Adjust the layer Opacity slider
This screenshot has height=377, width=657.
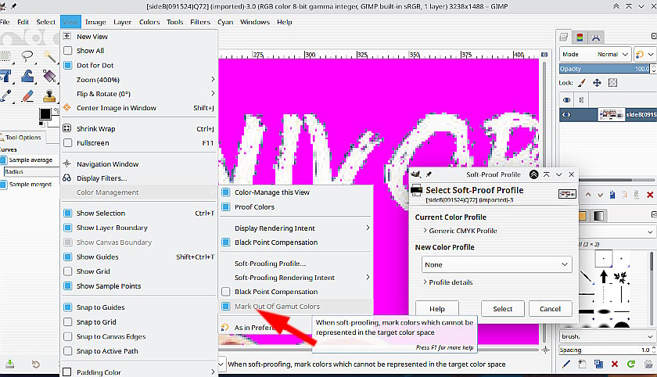coord(605,69)
